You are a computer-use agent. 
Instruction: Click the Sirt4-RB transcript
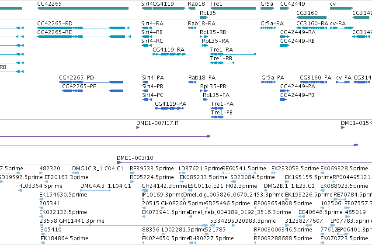[x=146, y=37]
